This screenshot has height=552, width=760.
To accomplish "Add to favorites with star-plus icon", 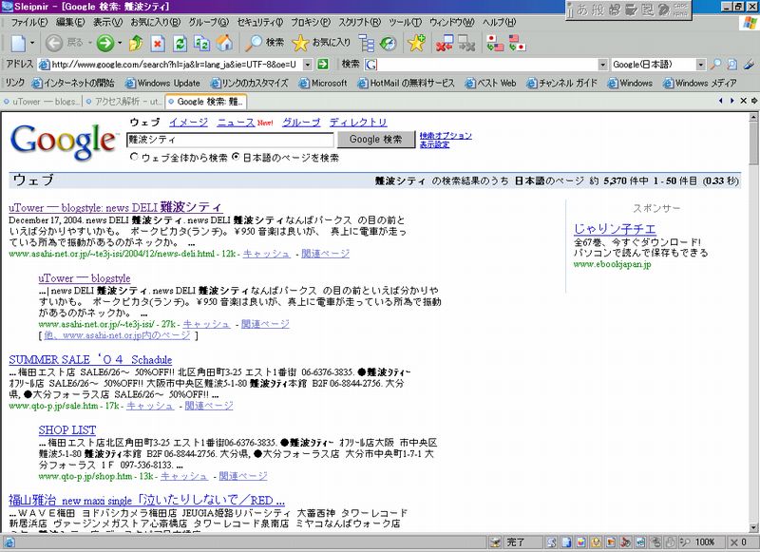I will (416, 44).
